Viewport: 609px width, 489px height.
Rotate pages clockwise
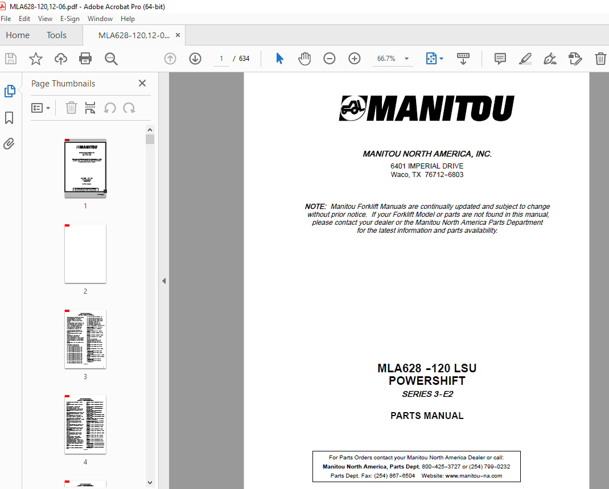tap(129, 108)
